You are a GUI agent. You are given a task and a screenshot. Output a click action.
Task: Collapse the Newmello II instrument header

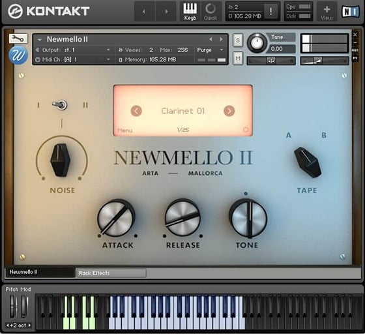[x=39, y=40]
